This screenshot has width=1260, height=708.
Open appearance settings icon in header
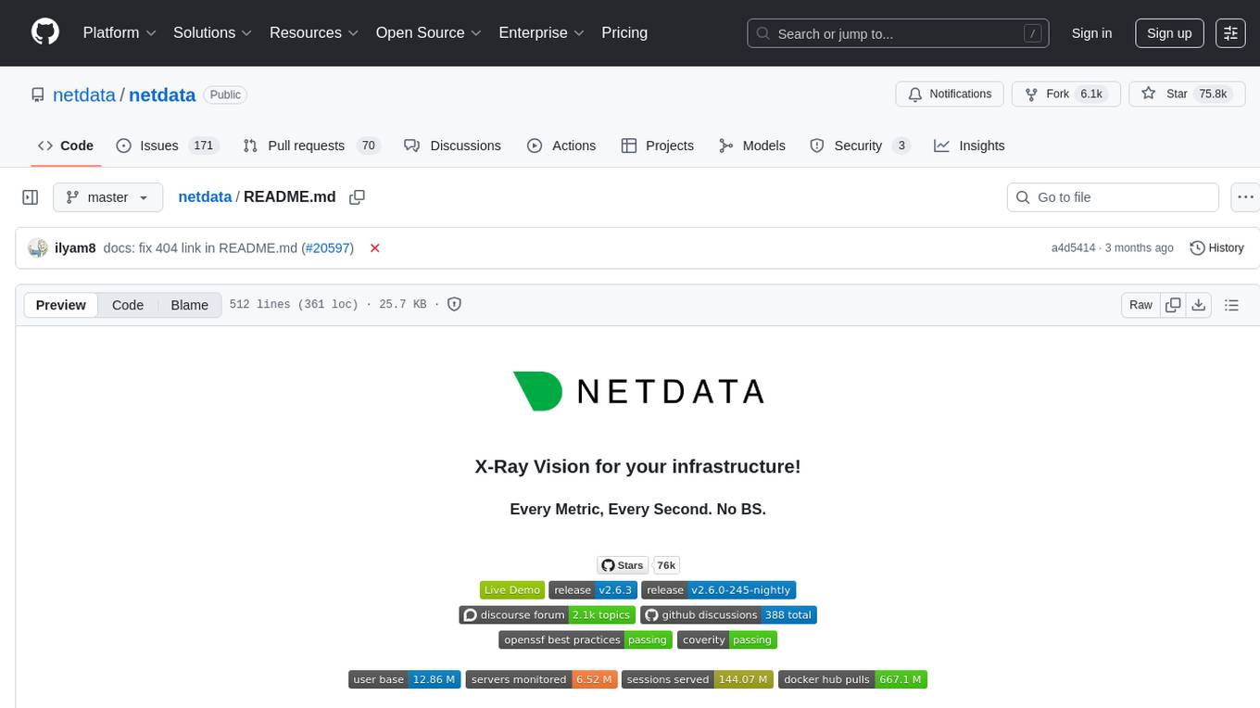tap(1230, 33)
